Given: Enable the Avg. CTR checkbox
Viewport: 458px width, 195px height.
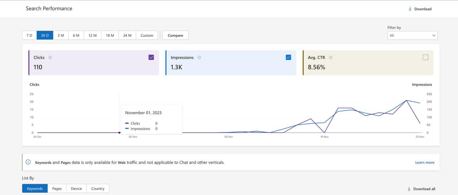Looking at the screenshot, I should point(425,57).
